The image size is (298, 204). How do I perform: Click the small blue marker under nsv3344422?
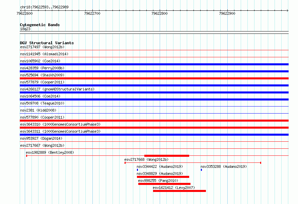(x=137, y=170)
